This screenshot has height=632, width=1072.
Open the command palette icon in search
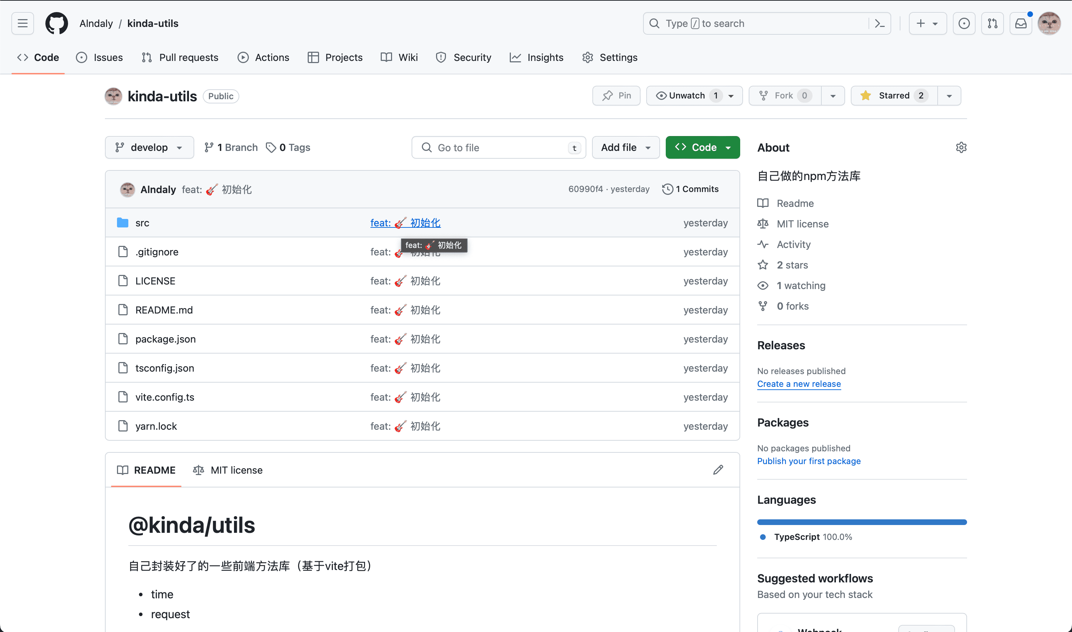(880, 23)
